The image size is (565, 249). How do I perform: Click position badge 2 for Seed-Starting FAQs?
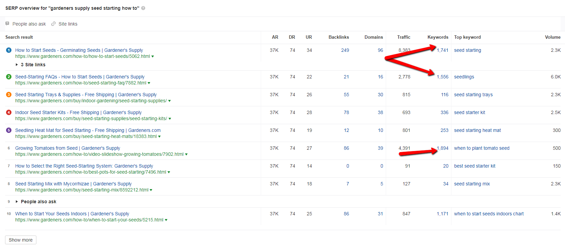[x=9, y=77]
